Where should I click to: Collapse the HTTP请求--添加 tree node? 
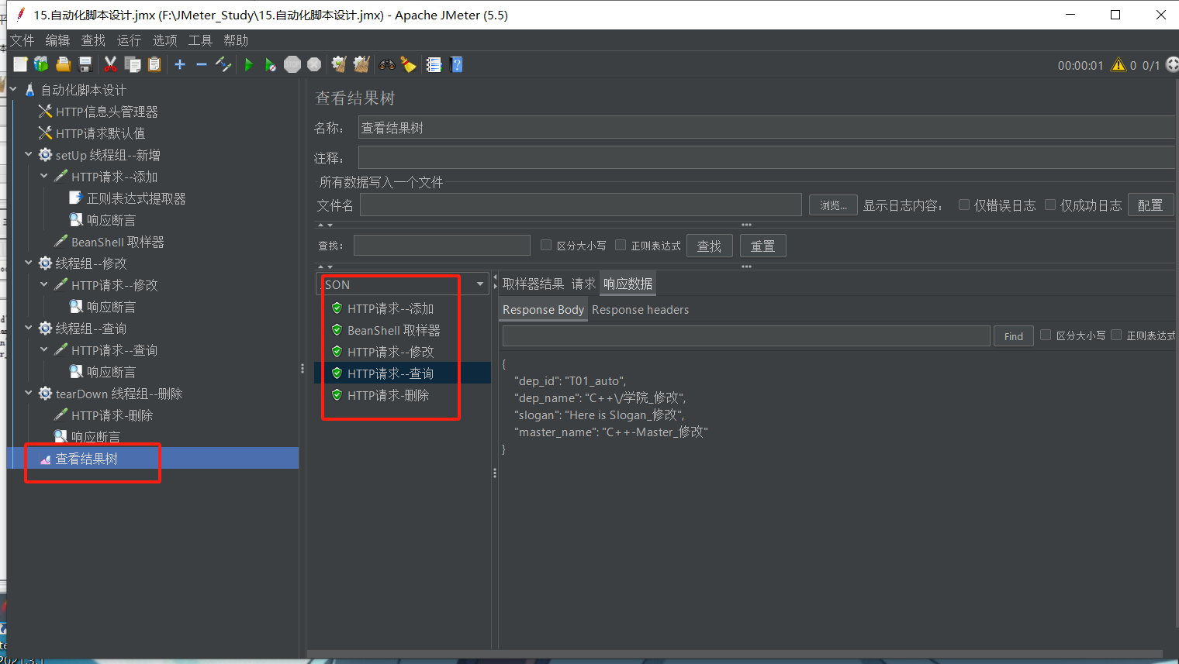click(44, 177)
